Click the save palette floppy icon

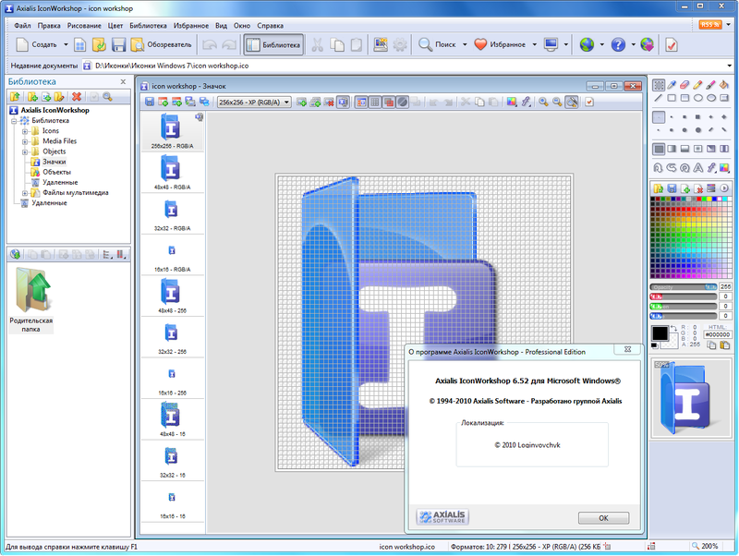pyautogui.click(x=672, y=188)
